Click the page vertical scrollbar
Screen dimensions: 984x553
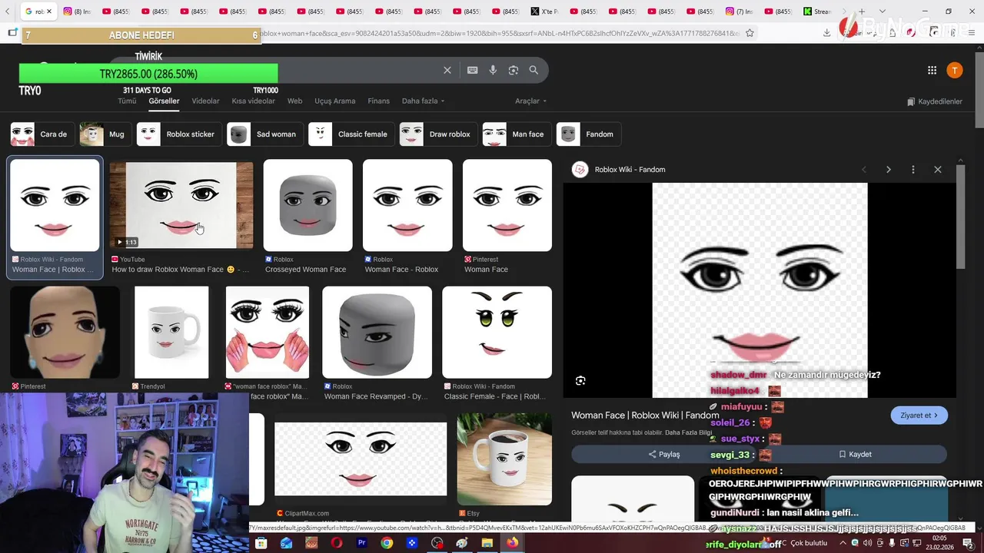coord(979,88)
